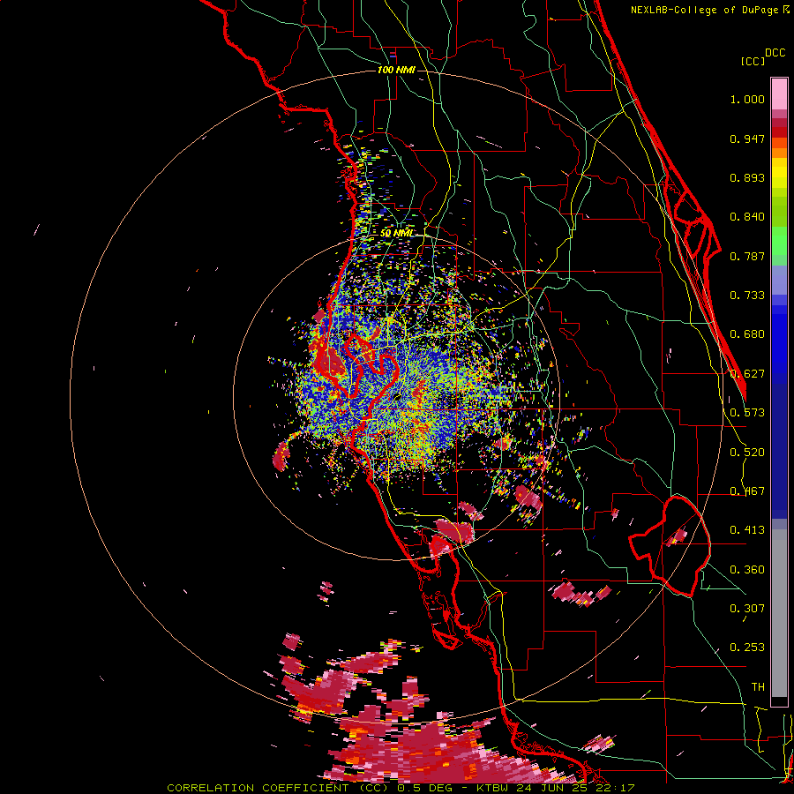Select the 0.947 scale value
The height and width of the screenshot is (794, 794).
tap(747, 139)
